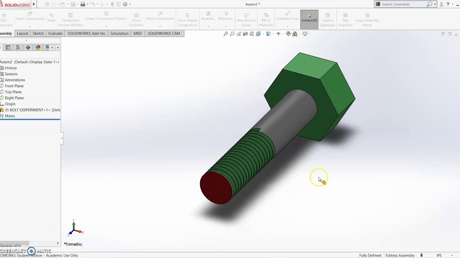The height and width of the screenshot is (258, 460).
Task: Click the Rebuild traffic-light icon
Action: [112, 4]
